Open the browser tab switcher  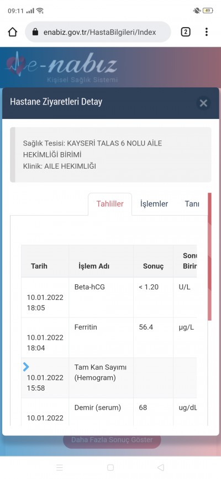[186, 32]
